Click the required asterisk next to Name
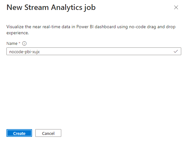187x141 pixels. [20, 43]
